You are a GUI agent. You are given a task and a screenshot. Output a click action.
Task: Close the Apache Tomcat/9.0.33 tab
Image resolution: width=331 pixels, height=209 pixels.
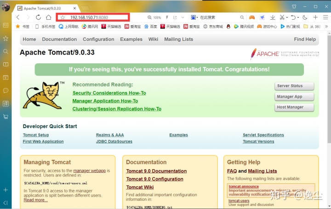[74, 8]
